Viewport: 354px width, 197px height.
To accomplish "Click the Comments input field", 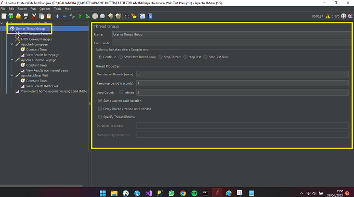I will click(x=232, y=43).
